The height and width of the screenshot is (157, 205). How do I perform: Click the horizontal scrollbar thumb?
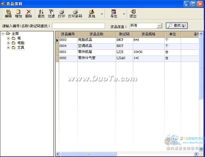coord(88,154)
